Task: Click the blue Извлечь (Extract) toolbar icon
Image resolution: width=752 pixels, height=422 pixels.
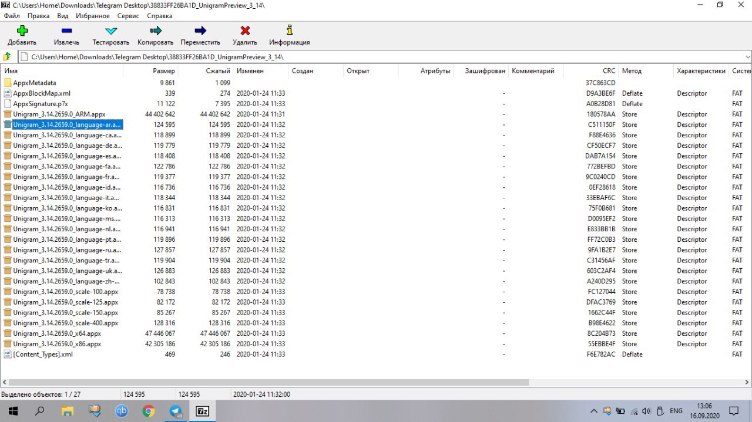Action: point(66,31)
